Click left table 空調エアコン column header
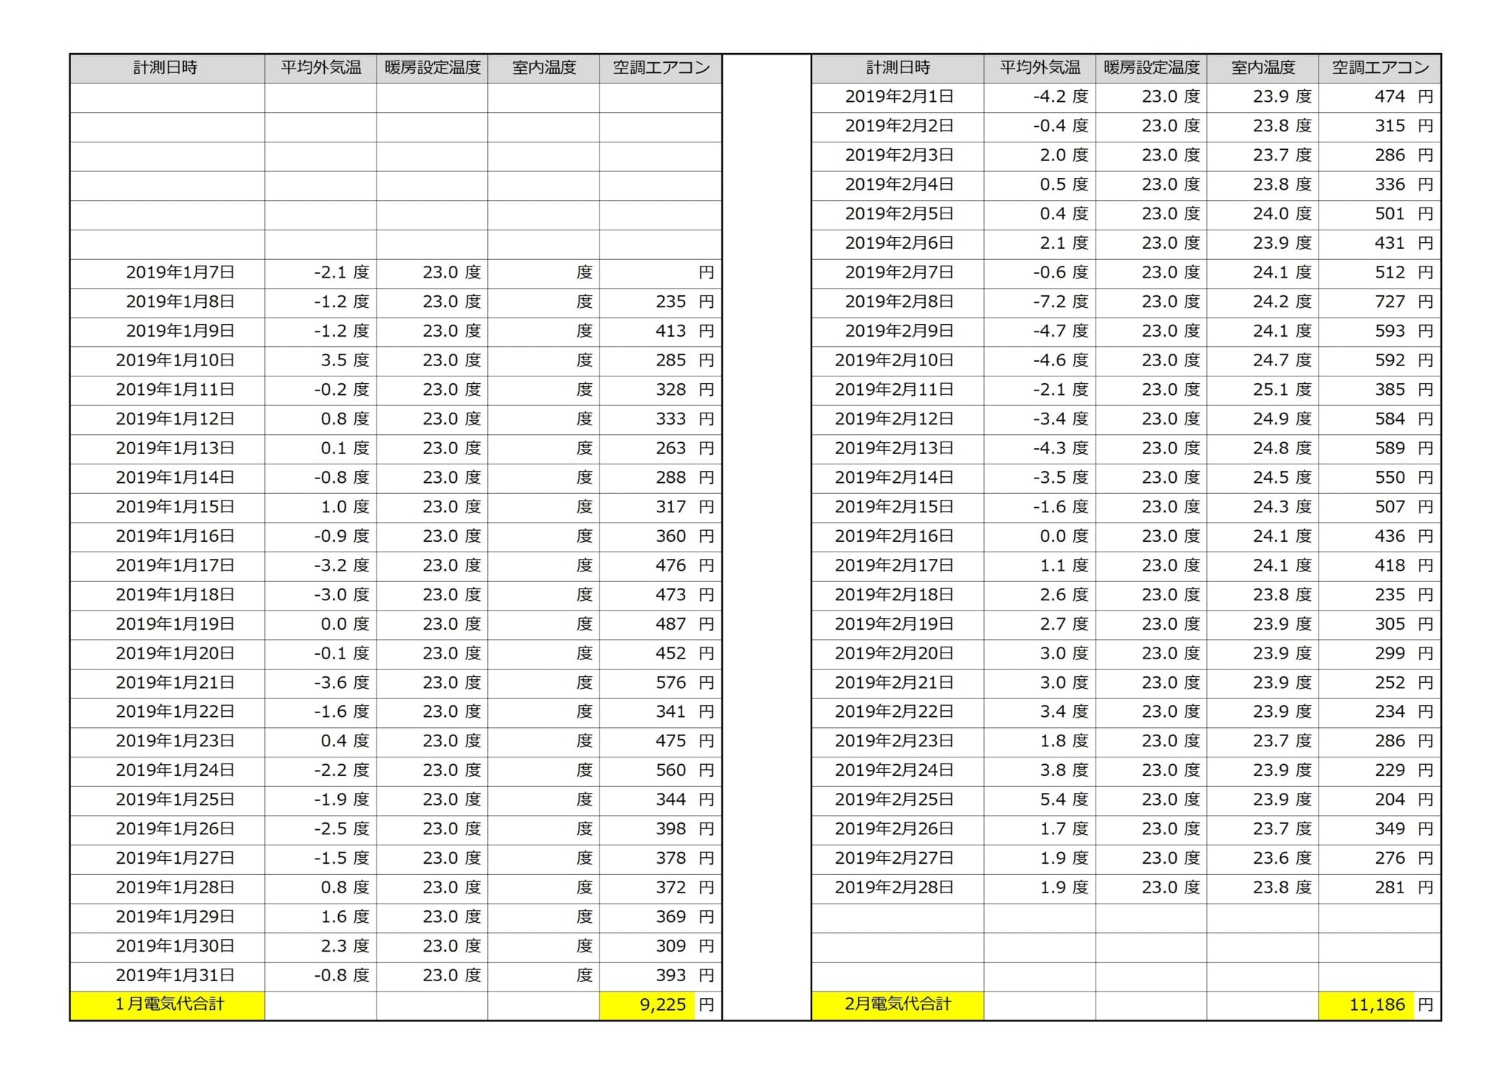This screenshot has height=1069, width=1512. (660, 68)
